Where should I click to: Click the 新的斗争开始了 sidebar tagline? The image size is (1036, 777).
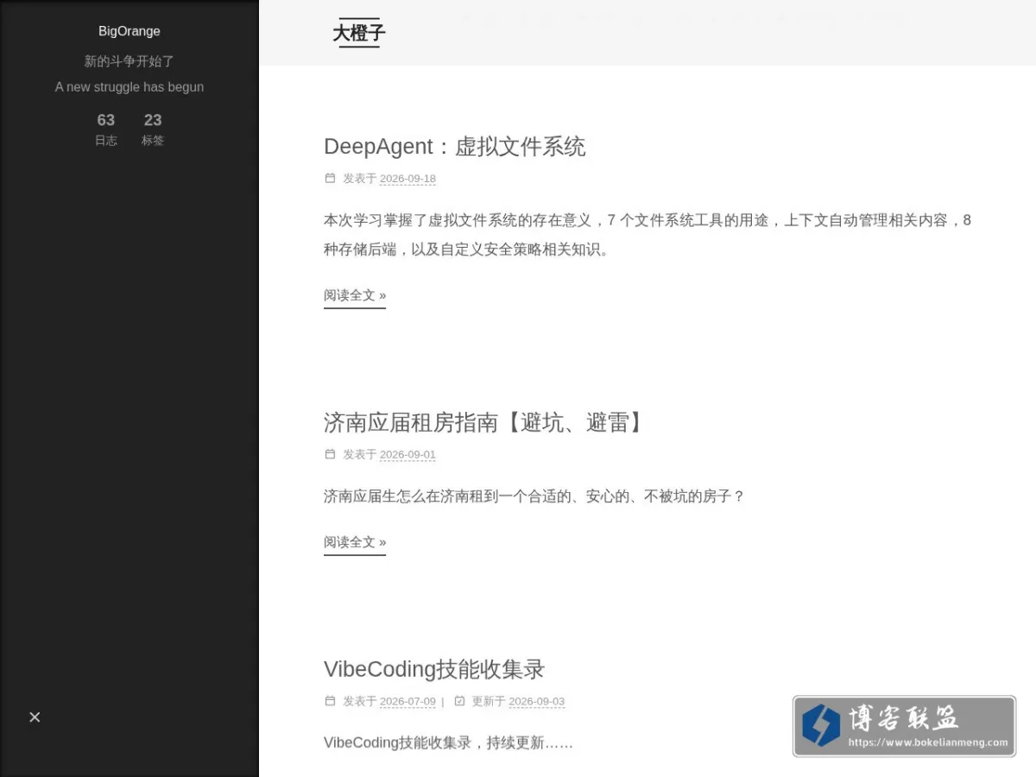[x=129, y=61]
